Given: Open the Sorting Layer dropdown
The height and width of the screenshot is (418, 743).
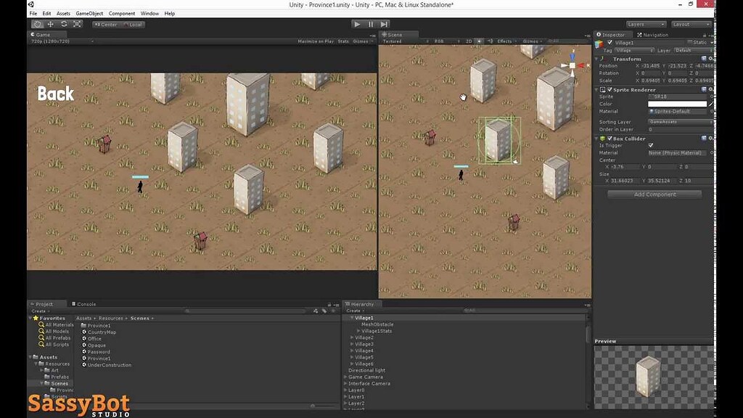Looking at the screenshot, I should point(679,122).
